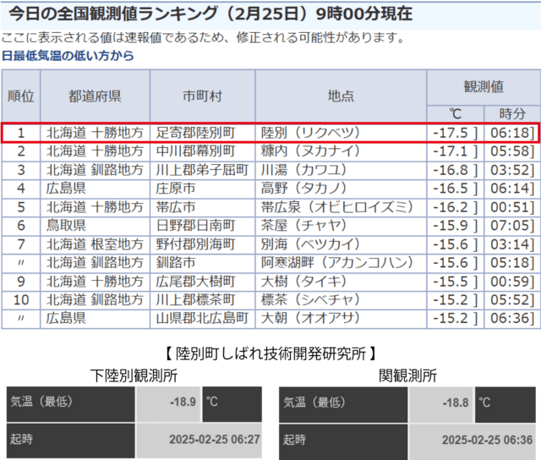
Task: Click the -15.5 temperature value
Action: click(451, 282)
